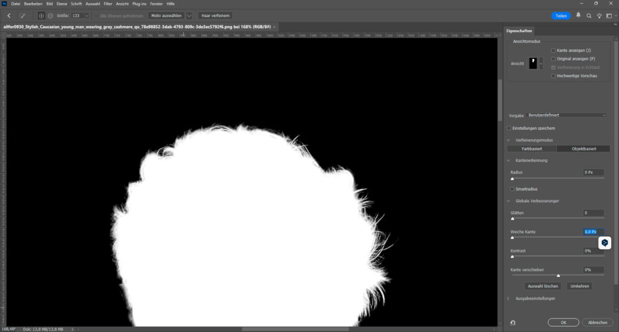Click the Radius slider handle
Image resolution: width=619 pixels, height=332 pixels.
pos(513,179)
